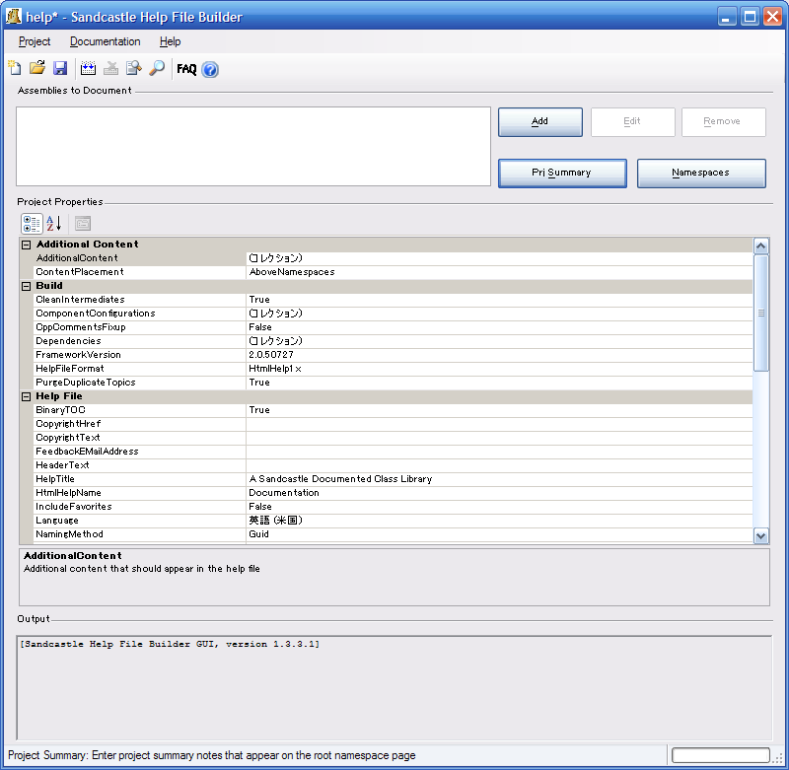Select the NamingMethod property
Image resolution: width=789 pixels, height=770 pixels.
[139, 534]
